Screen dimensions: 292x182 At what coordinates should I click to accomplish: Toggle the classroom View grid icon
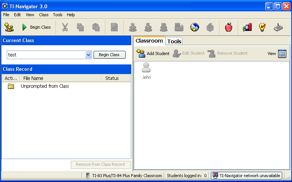[x=282, y=54]
